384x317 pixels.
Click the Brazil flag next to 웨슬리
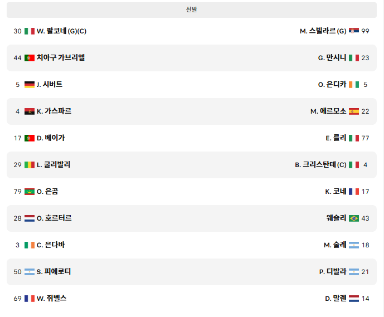(x=354, y=218)
